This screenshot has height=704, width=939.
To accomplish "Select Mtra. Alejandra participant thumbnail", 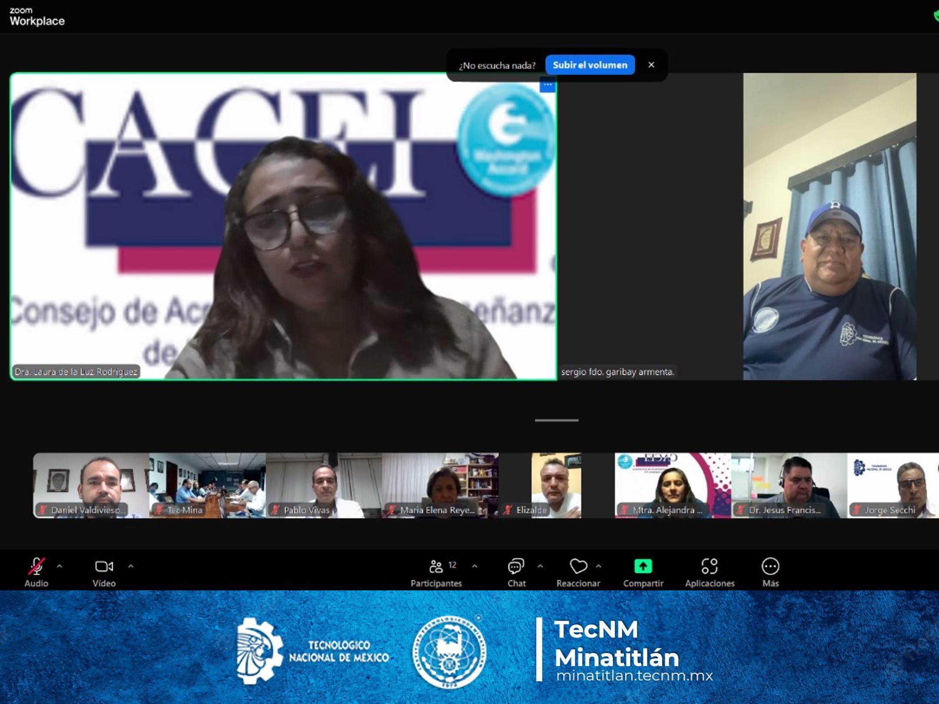I will (x=673, y=485).
